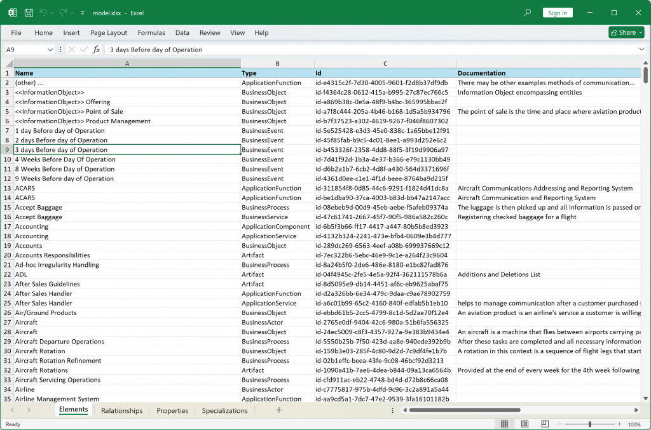This screenshot has width=651, height=430.
Task: Open Customize Quick Access Toolbar dropdown
Action: 83,13
